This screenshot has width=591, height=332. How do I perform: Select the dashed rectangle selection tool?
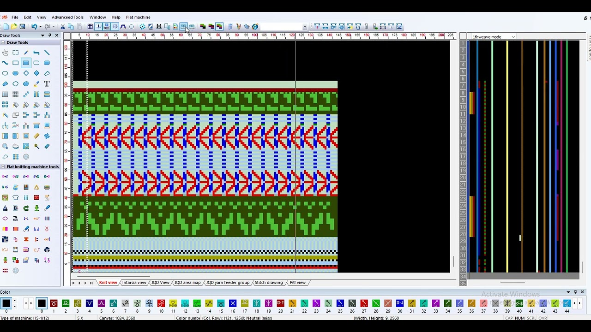(15, 53)
